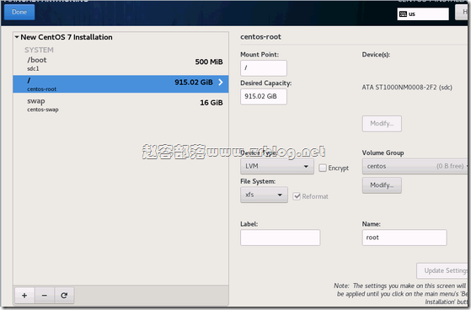Click the Done button
This screenshot has width=471, height=310.
[19, 12]
